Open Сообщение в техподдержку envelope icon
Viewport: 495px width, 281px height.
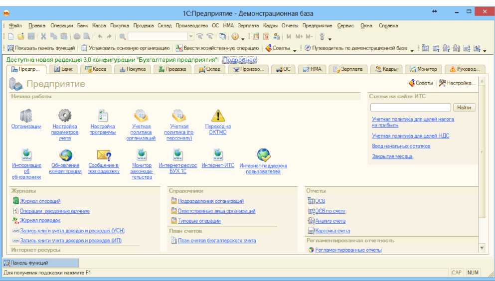(104, 155)
